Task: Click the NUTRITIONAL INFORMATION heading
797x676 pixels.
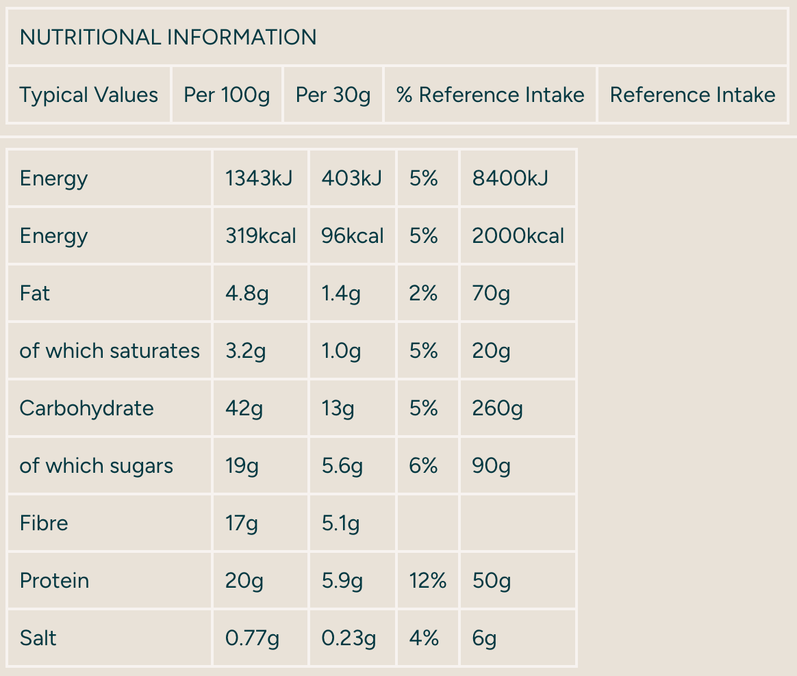Action: (x=168, y=37)
